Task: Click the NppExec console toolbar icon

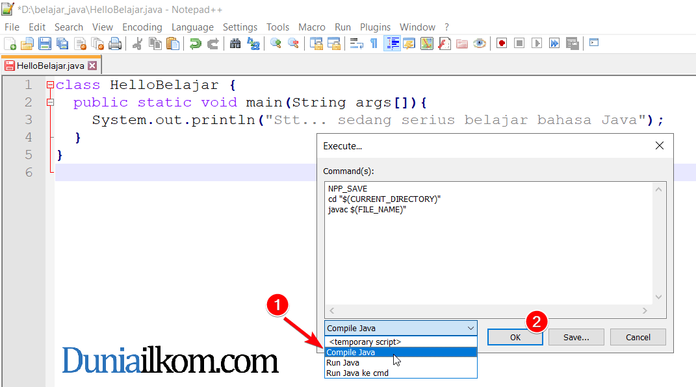Action: (594, 43)
